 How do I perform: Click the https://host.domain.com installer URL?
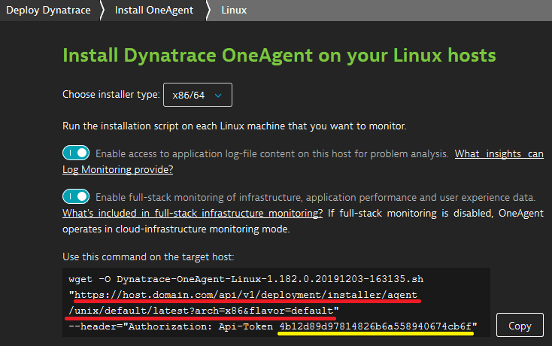pyautogui.click(x=246, y=295)
